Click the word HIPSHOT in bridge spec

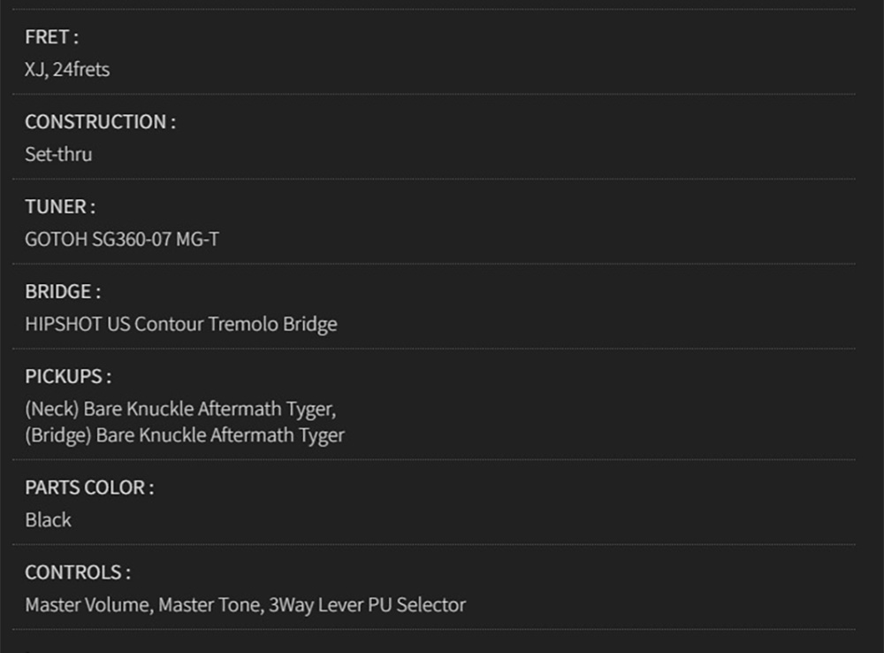(64, 324)
